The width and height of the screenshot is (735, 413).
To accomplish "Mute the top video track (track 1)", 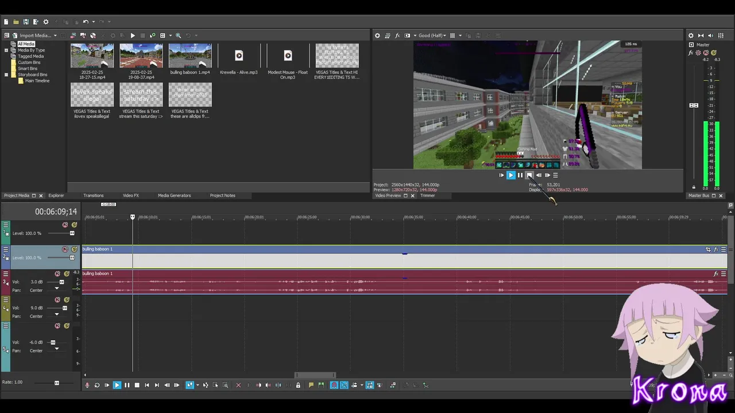I will 65,225.
